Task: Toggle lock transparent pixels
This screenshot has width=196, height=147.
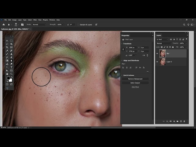Action: point(162,47)
